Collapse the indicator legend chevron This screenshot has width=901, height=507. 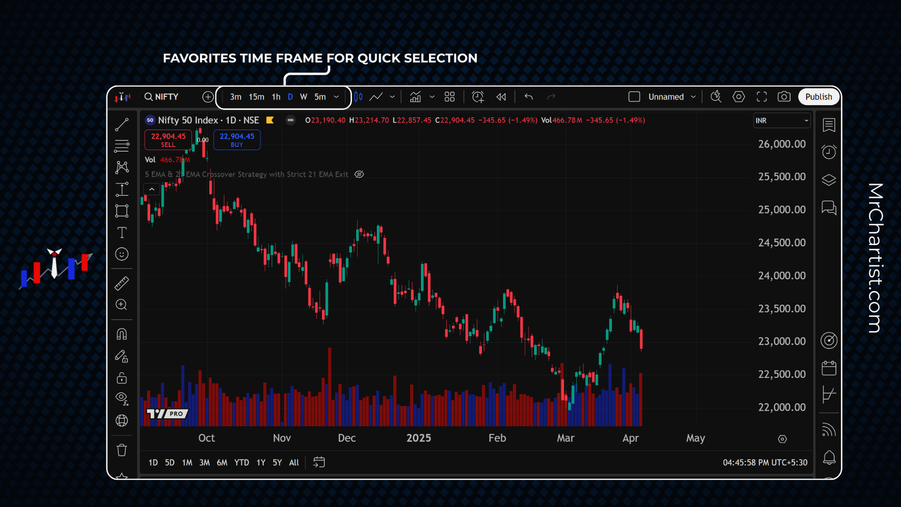point(151,189)
